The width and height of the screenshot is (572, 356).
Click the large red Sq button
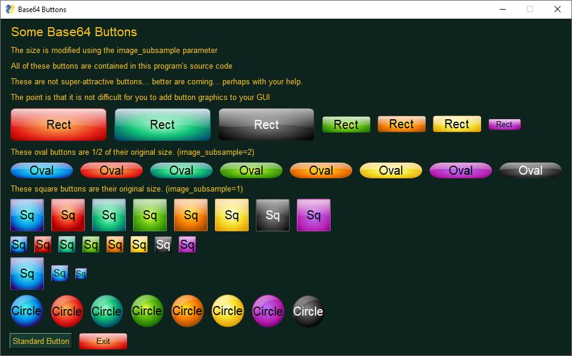[x=68, y=215]
